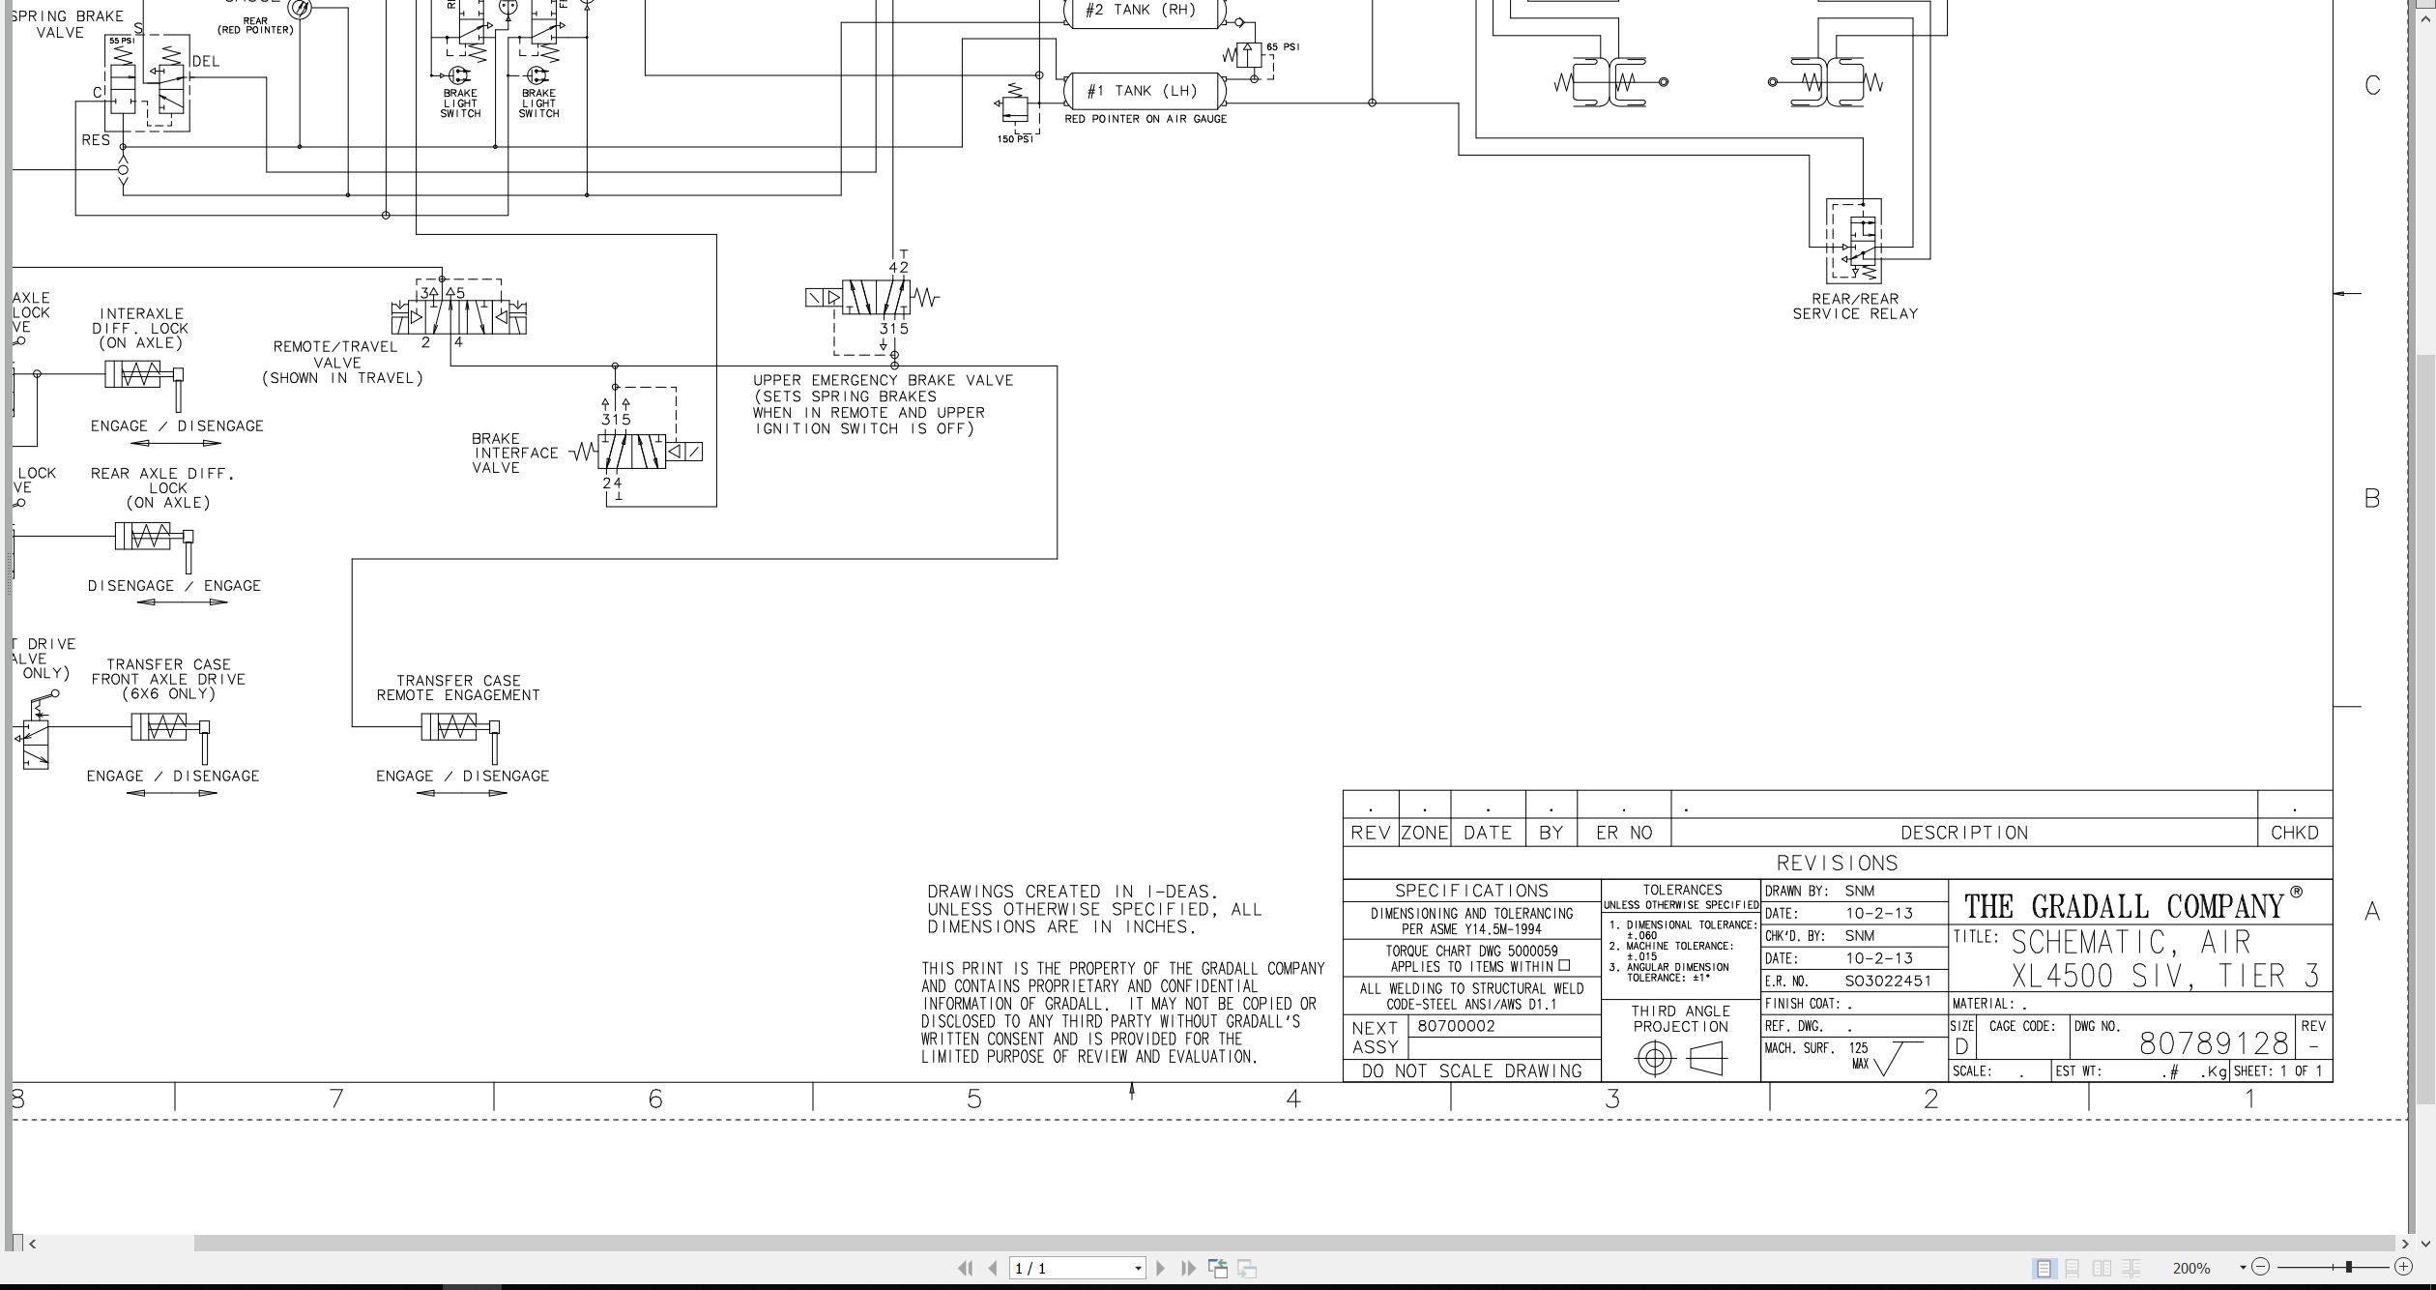Zoom out with the minus button

click(x=2260, y=1267)
